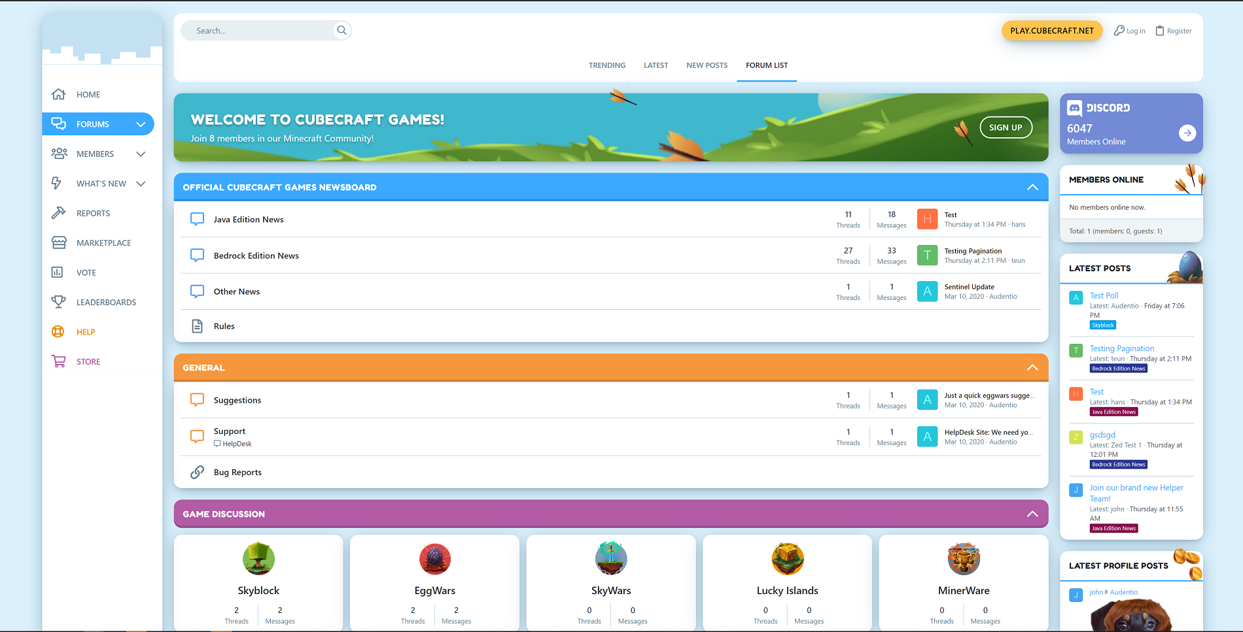The height and width of the screenshot is (632, 1243).
Task: Open the Lucky Islands game icon
Action: [787, 559]
